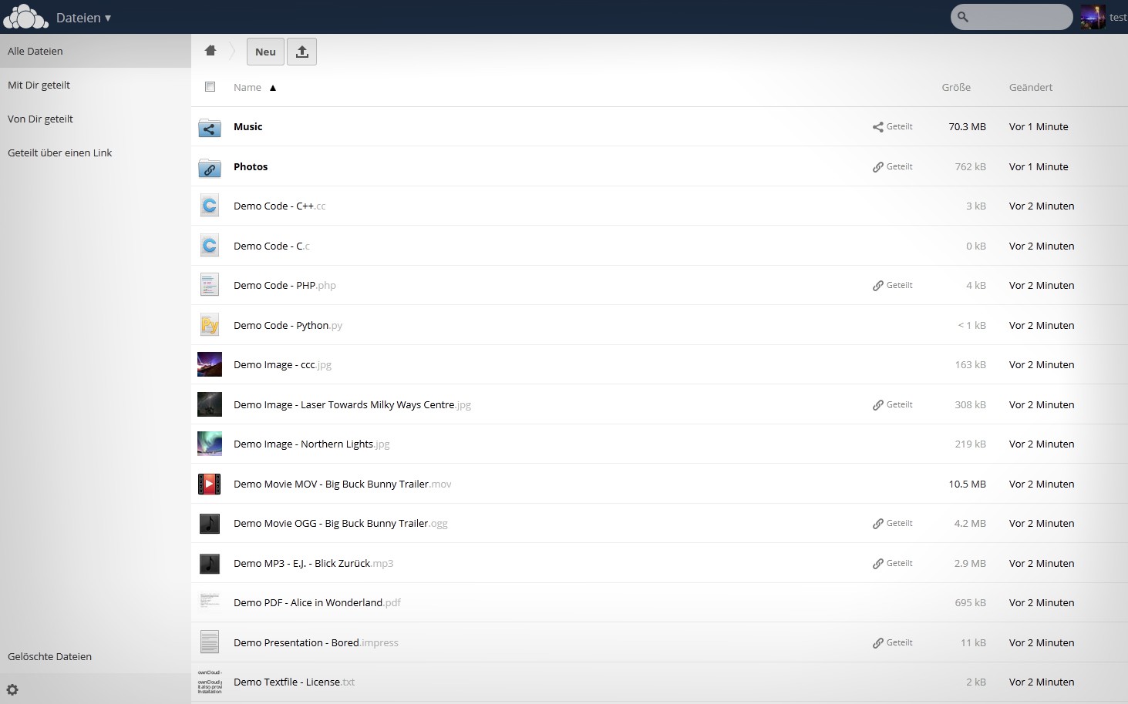1128x704 pixels.
Task: Click the Python file type icon
Action: click(x=210, y=325)
